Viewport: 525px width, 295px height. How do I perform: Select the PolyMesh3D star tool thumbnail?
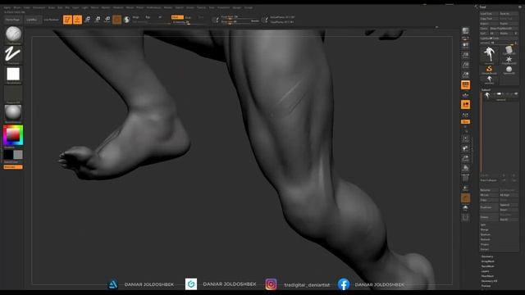pos(509,60)
